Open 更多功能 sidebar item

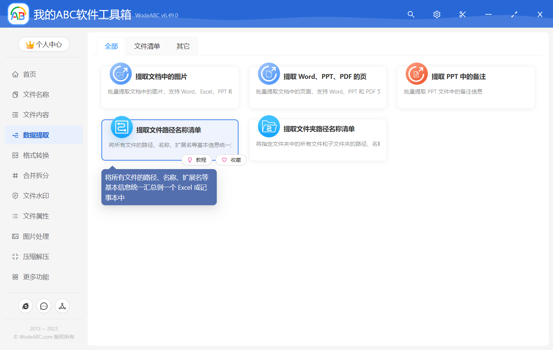tap(36, 277)
